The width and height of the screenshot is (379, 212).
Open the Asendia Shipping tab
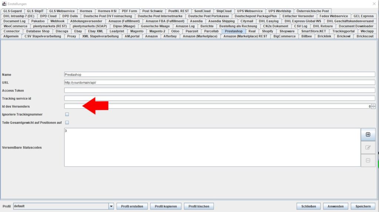tap(221, 21)
